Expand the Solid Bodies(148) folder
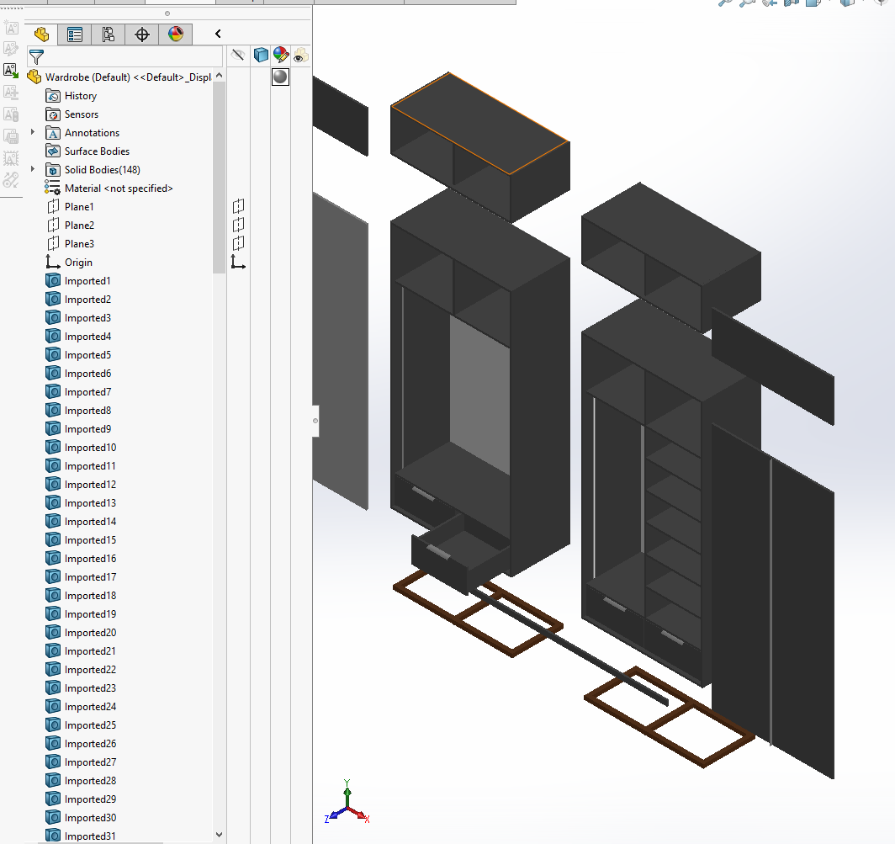Screen dimensions: 895x844 [33, 169]
